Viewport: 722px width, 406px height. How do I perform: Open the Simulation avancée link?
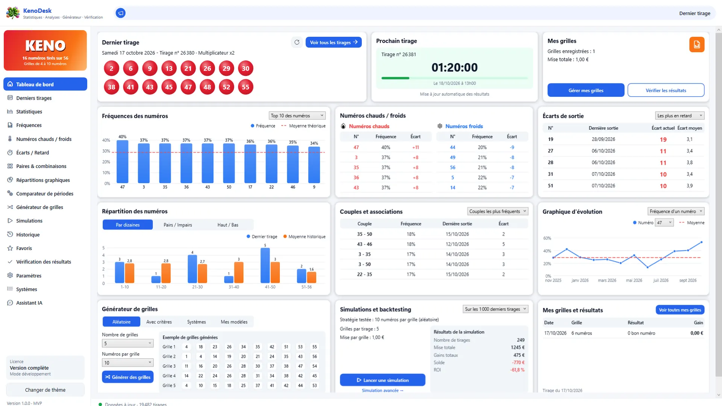tap(382, 391)
